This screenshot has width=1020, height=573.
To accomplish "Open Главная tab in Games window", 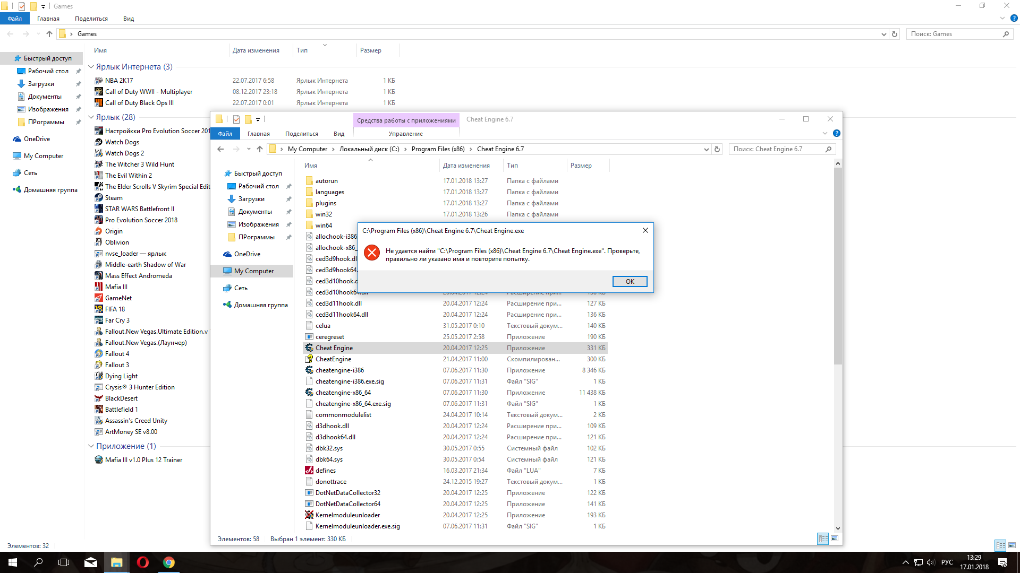I will tap(48, 19).
